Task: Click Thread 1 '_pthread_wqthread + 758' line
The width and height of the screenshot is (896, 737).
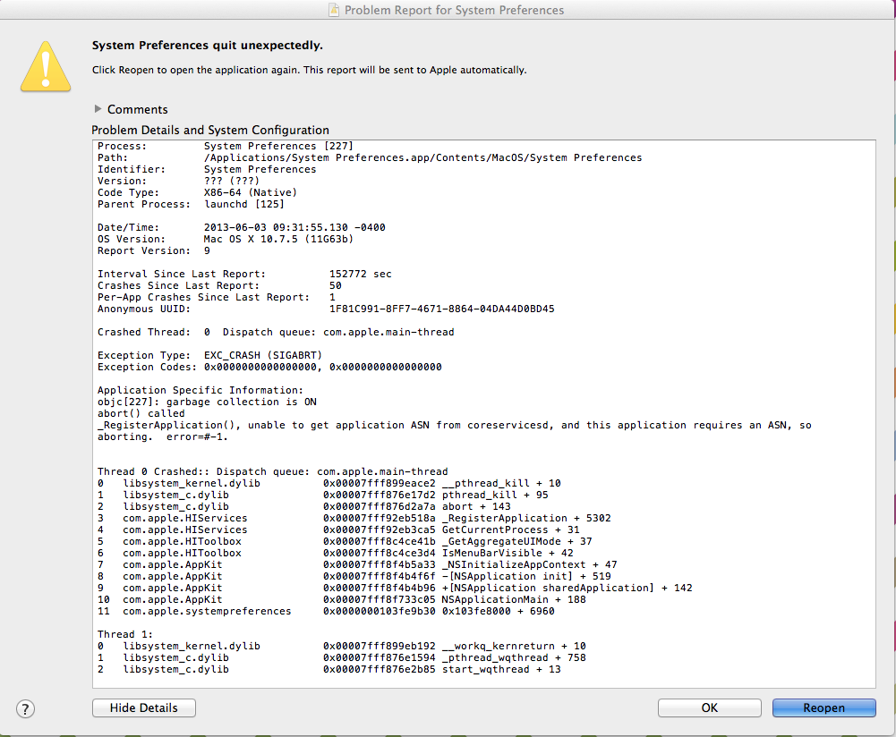Action: coord(342,657)
